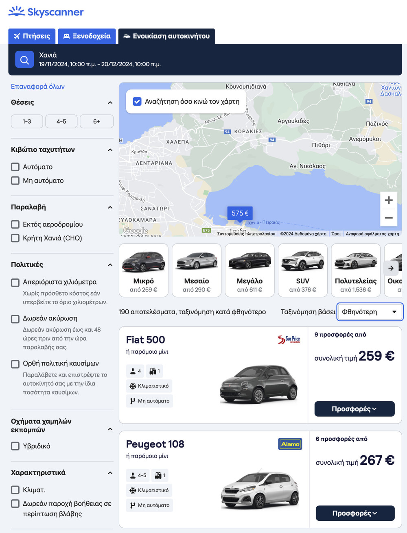Select the Ενοικίαση αυτοκινήτου tab
Image resolution: width=407 pixels, height=533 pixels.
click(x=166, y=36)
